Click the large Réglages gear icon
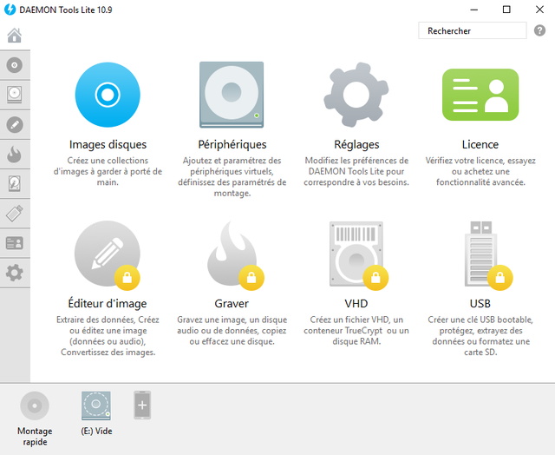The height and width of the screenshot is (455, 555). tap(356, 95)
